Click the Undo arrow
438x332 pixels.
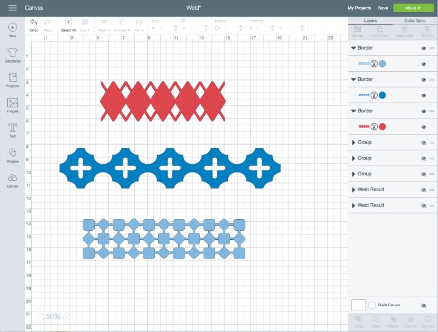34,22
